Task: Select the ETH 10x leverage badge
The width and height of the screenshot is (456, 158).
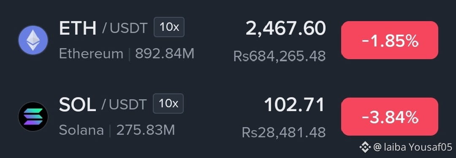Action: (169, 27)
